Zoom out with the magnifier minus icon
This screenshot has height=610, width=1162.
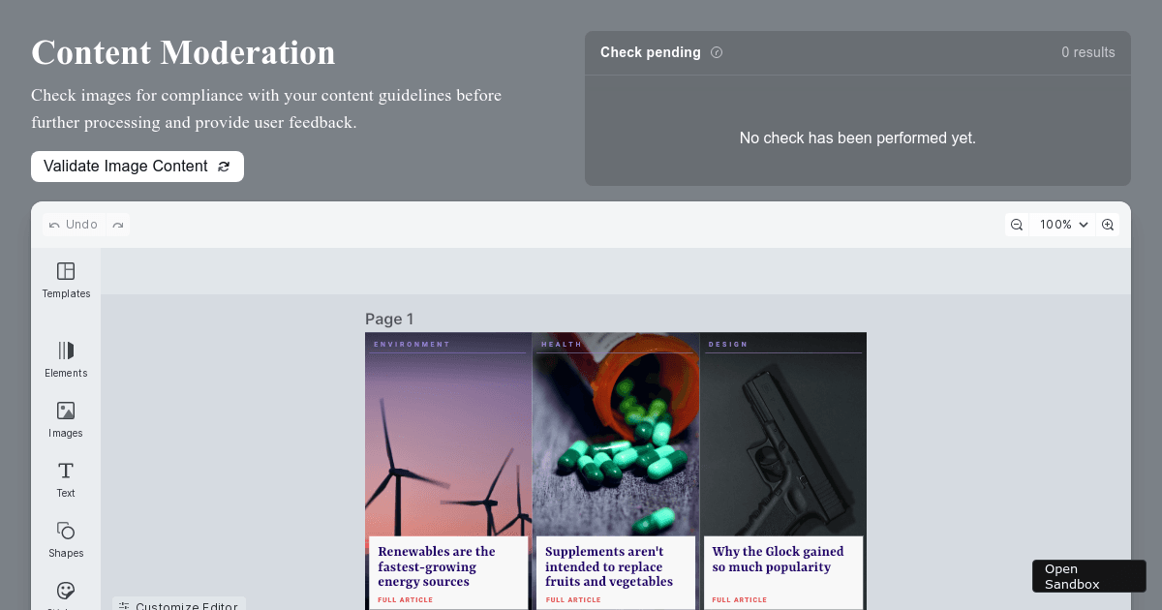(1016, 224)
